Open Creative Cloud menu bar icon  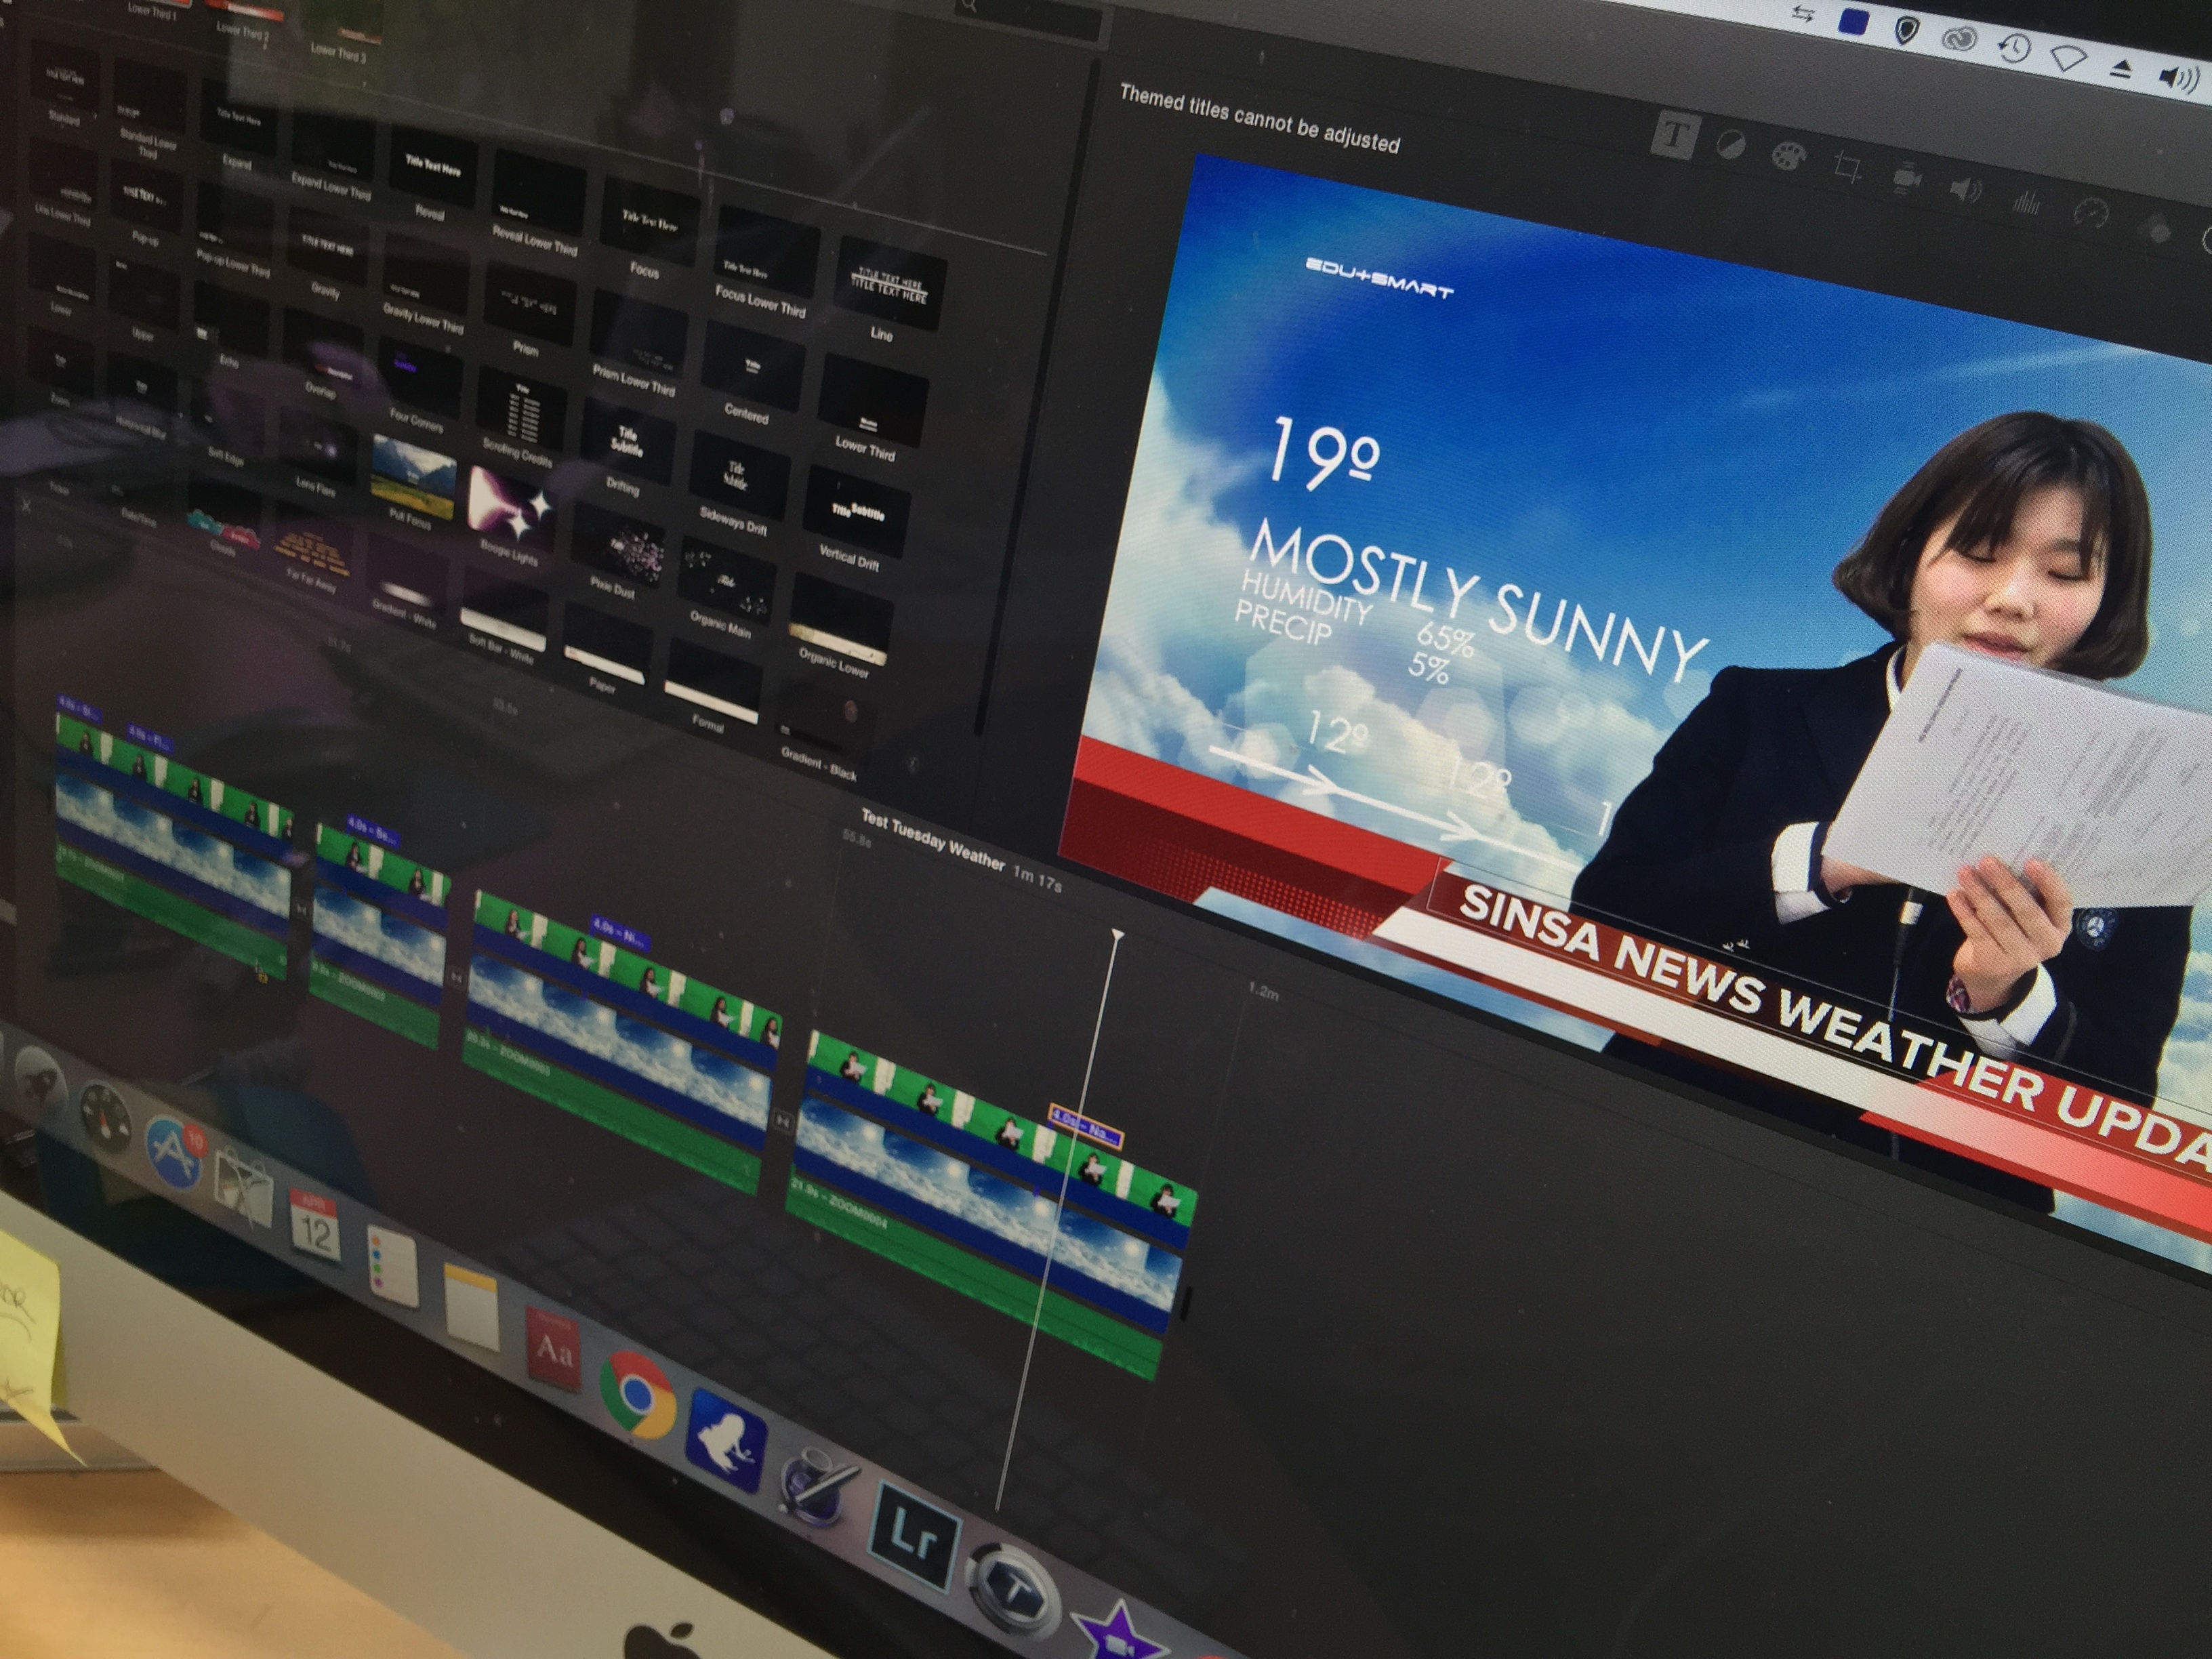pos(1960,40)
